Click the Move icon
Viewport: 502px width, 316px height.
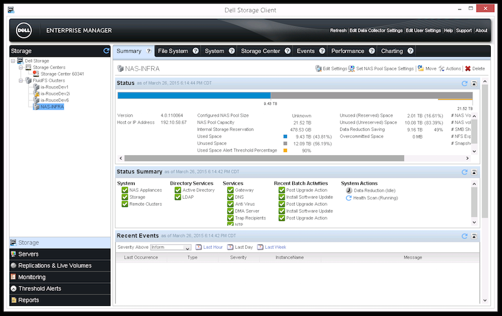[420, 68]
